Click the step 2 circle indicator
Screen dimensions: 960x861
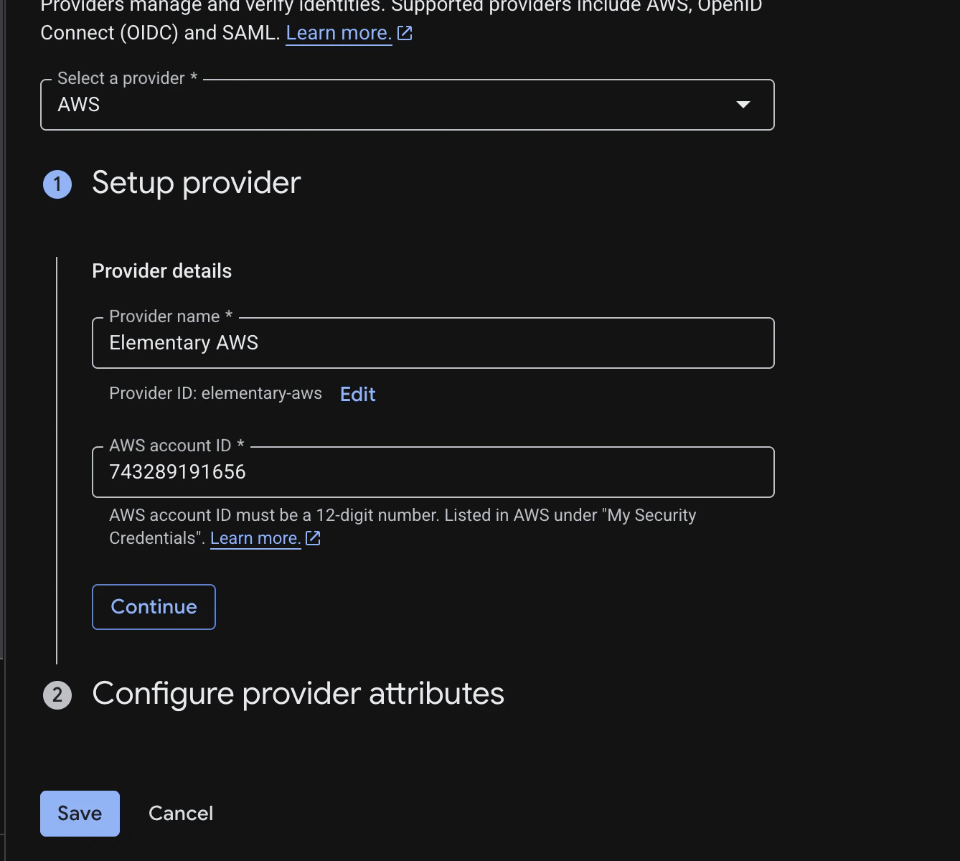coord(57,695)
